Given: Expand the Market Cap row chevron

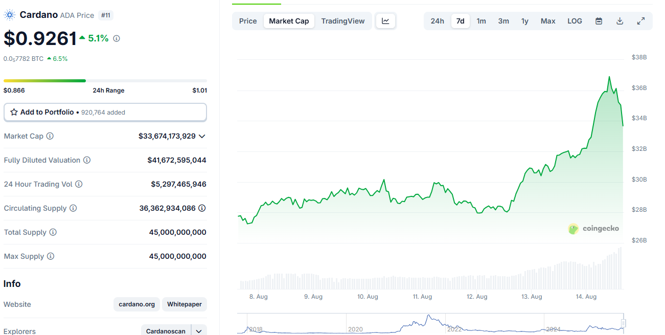Looking at the screenshot, I should [202, 136].
